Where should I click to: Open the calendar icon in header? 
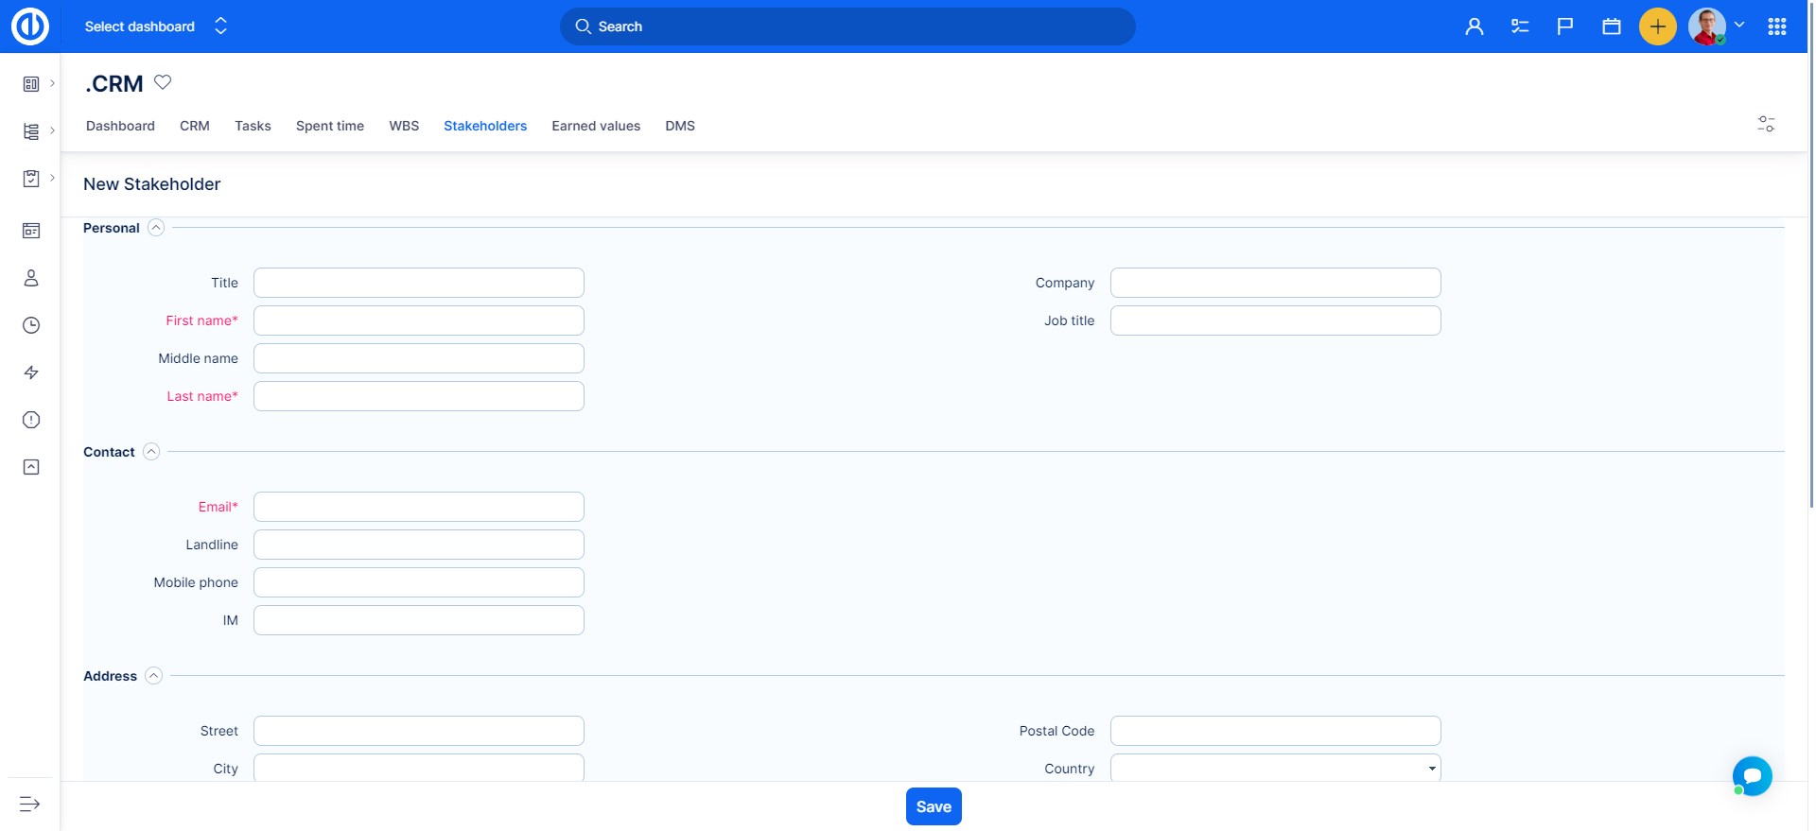click(x=1612, y=26)
